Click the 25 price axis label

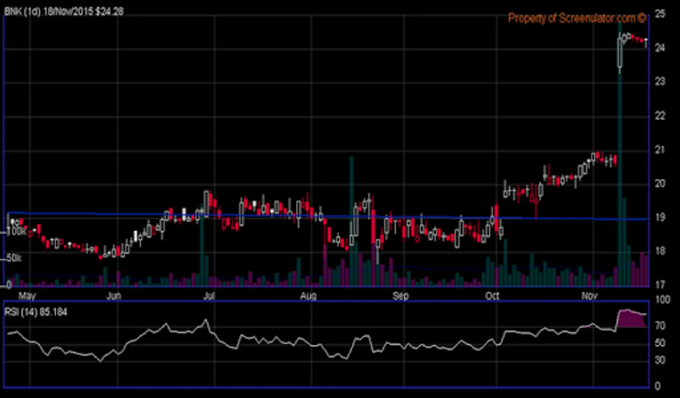[x=660, y=14]
